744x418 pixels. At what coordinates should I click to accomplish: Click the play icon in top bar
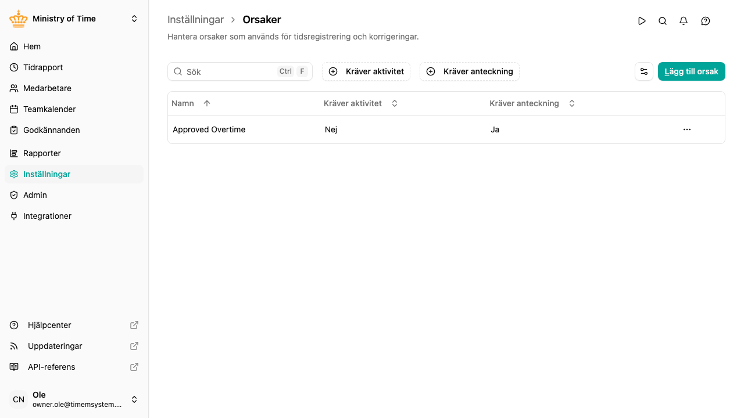coord(642,21)
